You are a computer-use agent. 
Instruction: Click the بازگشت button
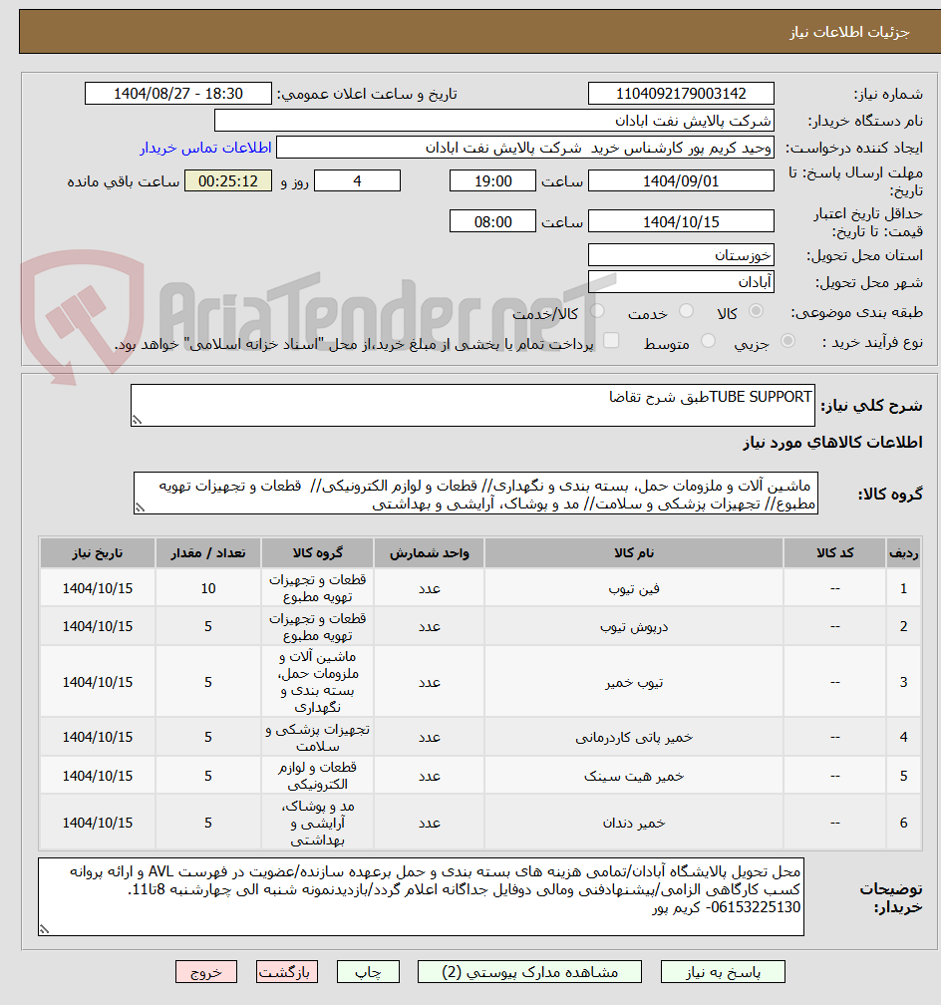pos(287,971)
